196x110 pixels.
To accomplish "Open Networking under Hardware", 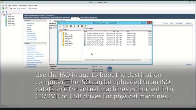I will [29, 32].
